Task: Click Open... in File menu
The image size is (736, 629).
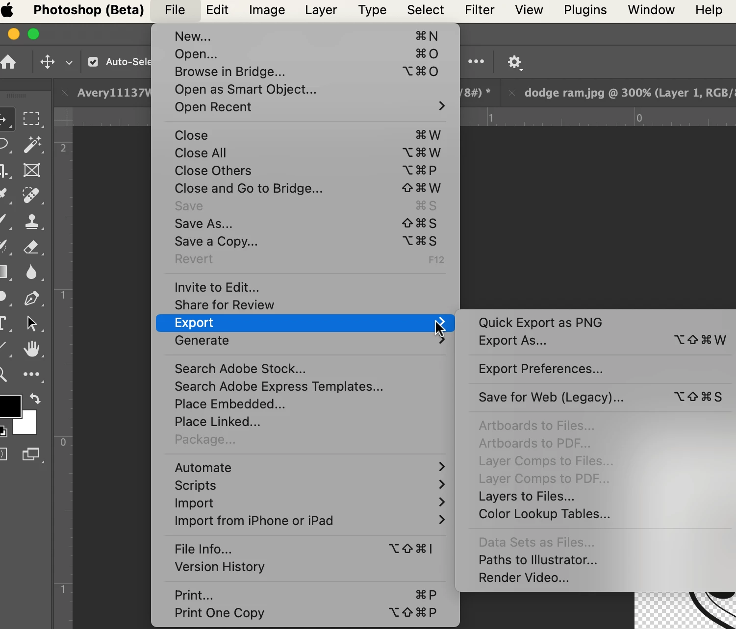Action: (x=305, y=54)
